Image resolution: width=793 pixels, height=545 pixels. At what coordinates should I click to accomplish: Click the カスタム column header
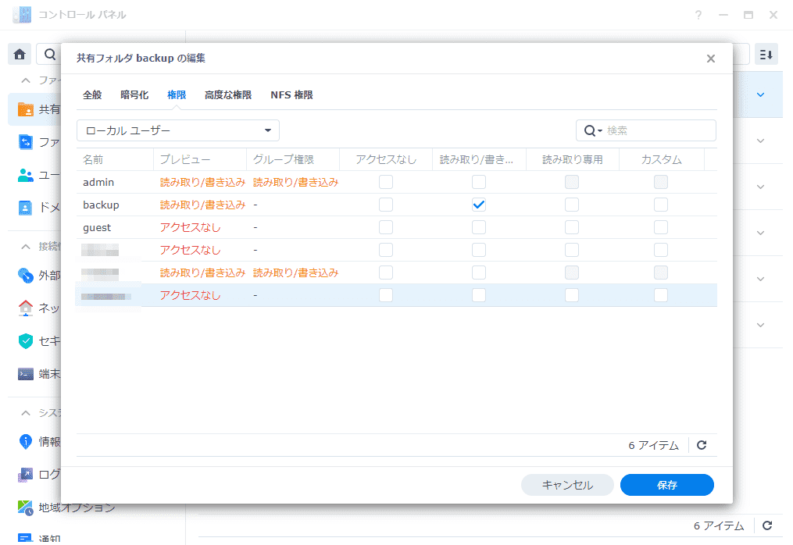(x=662, y=160)
